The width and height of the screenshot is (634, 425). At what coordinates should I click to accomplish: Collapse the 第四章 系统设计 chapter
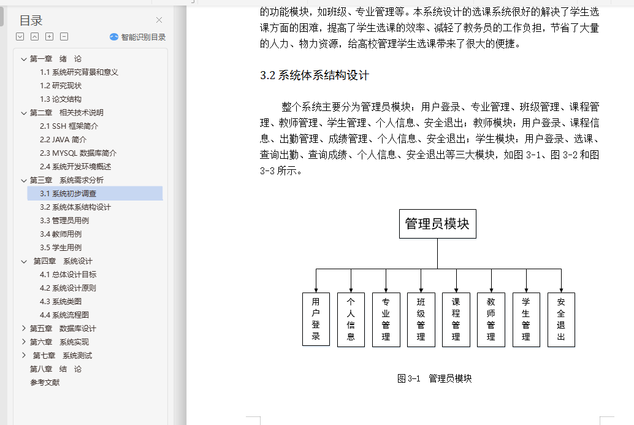pos(24,261)
